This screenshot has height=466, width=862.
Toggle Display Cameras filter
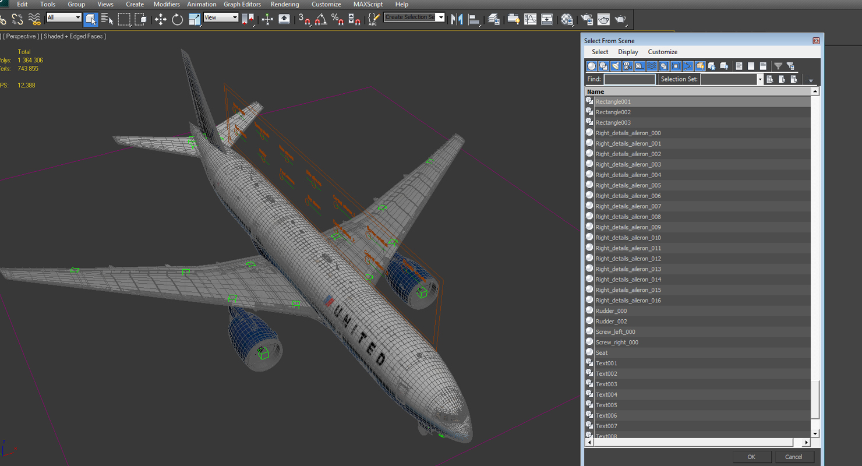click(628, 66)
